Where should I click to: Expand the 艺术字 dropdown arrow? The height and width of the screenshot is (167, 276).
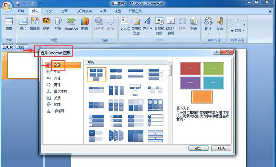pyautogui.click(x=148, y=33)
